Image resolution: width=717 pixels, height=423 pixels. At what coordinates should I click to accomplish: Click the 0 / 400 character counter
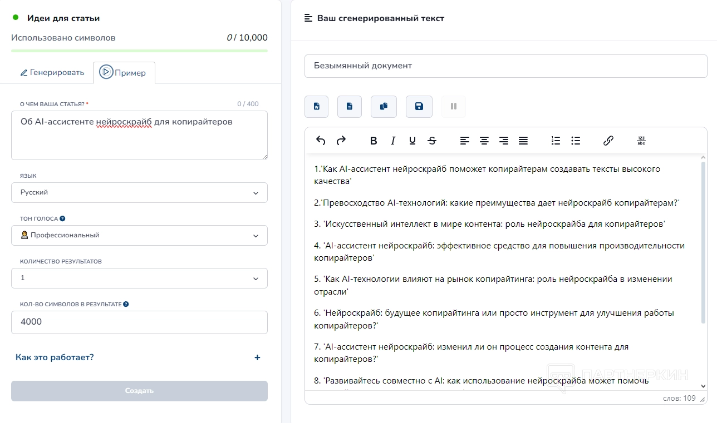(x=248, y=104)
